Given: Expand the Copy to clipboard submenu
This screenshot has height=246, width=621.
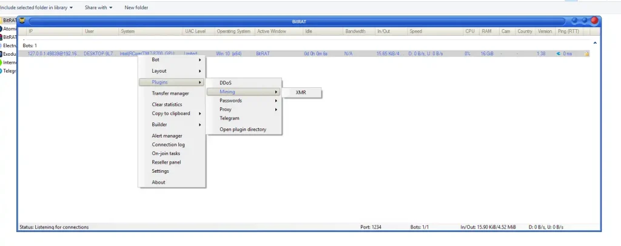Looking at the screenshot, I should 172,113.
